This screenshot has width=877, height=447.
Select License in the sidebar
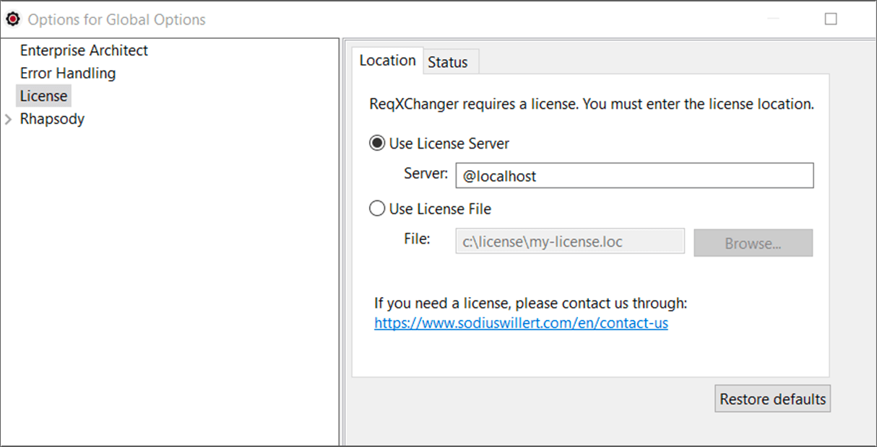[43, 95]
